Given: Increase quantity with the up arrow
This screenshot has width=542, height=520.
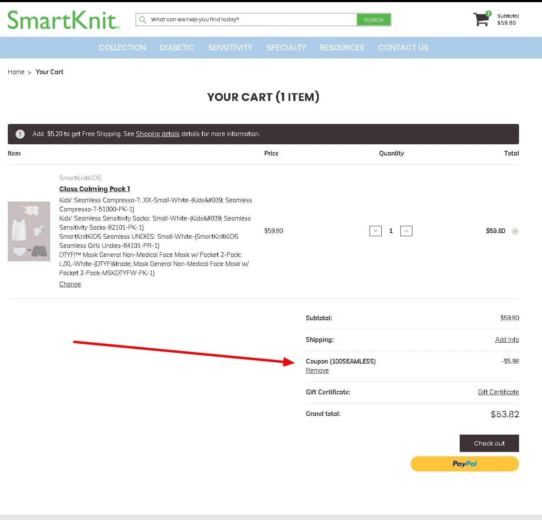Looking at the screenshot, I should point(406,231).
